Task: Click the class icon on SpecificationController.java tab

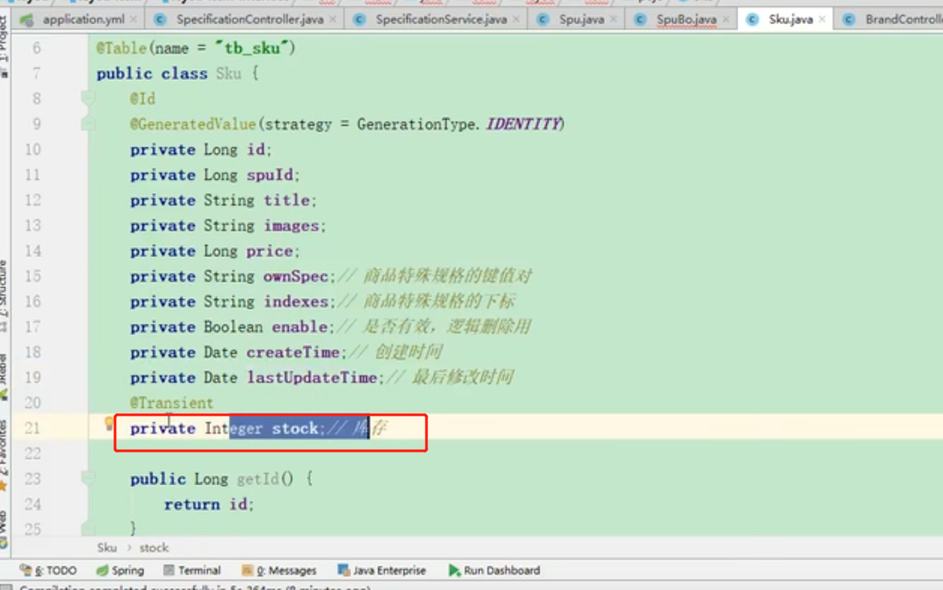Action: [160, 19]
